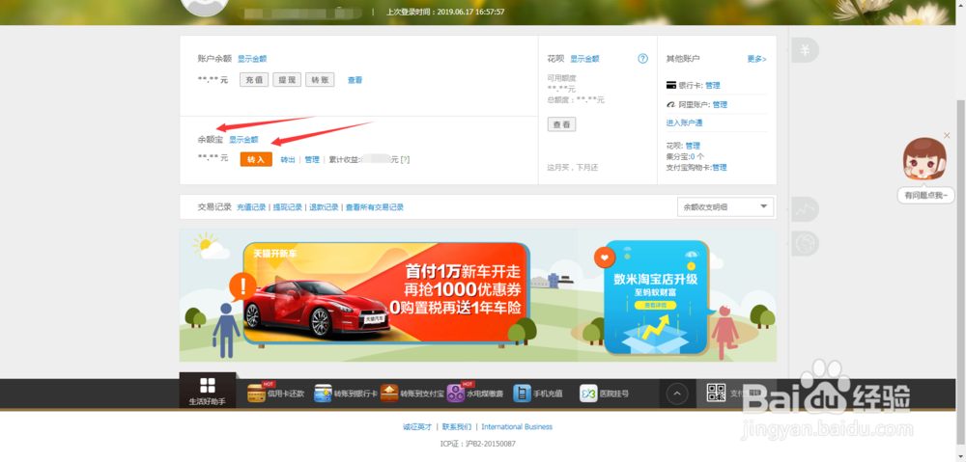Click the 账户余额 label
This screenshot has width=966, height=462.
tap(214, 59)
